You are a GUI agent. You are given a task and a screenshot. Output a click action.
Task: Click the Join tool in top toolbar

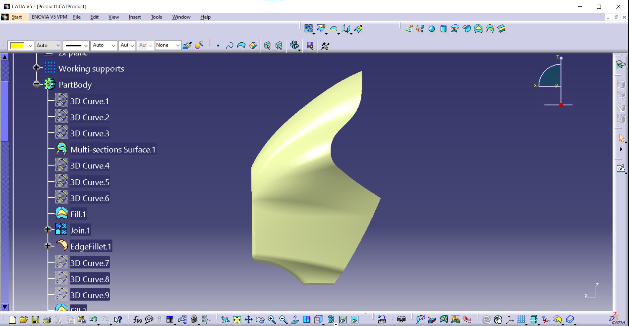coord(308,29)
